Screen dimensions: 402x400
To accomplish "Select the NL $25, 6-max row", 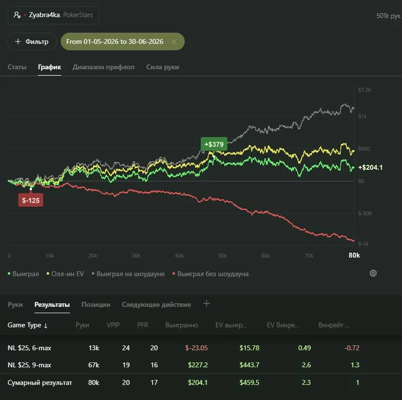I will [201, 348].
